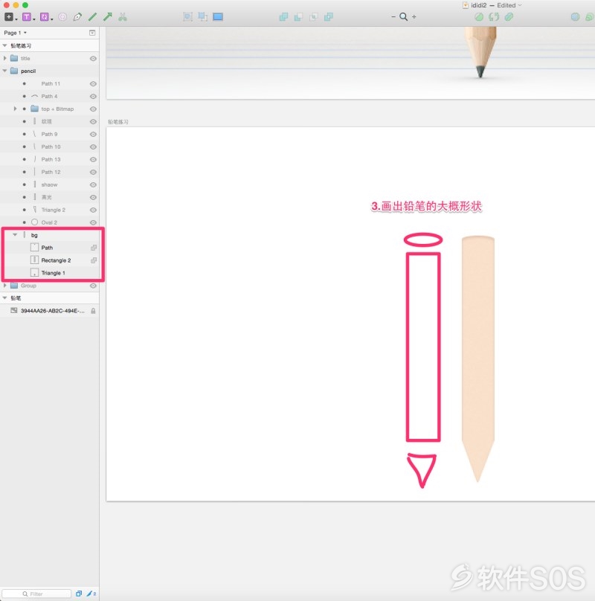Screen dimensions: 595x601
Task: Collapse the bg shape group
Action: [15, 234]
